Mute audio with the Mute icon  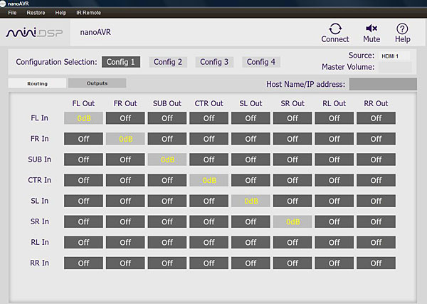[x=371, y=29]
